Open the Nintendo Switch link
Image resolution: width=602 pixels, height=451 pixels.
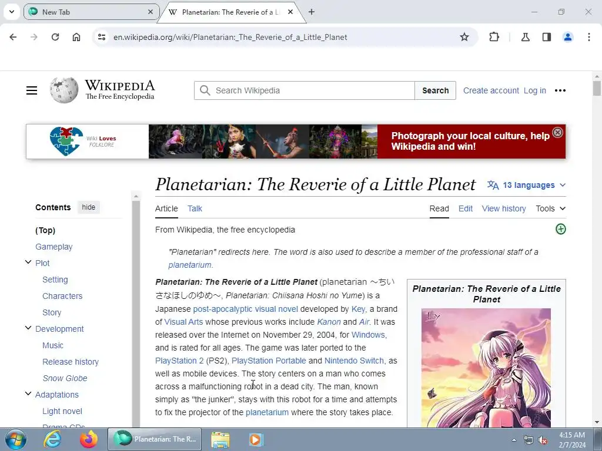354,361
